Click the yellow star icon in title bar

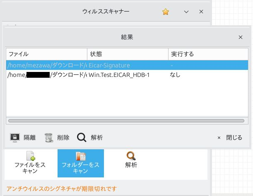[x=166, y=12]
